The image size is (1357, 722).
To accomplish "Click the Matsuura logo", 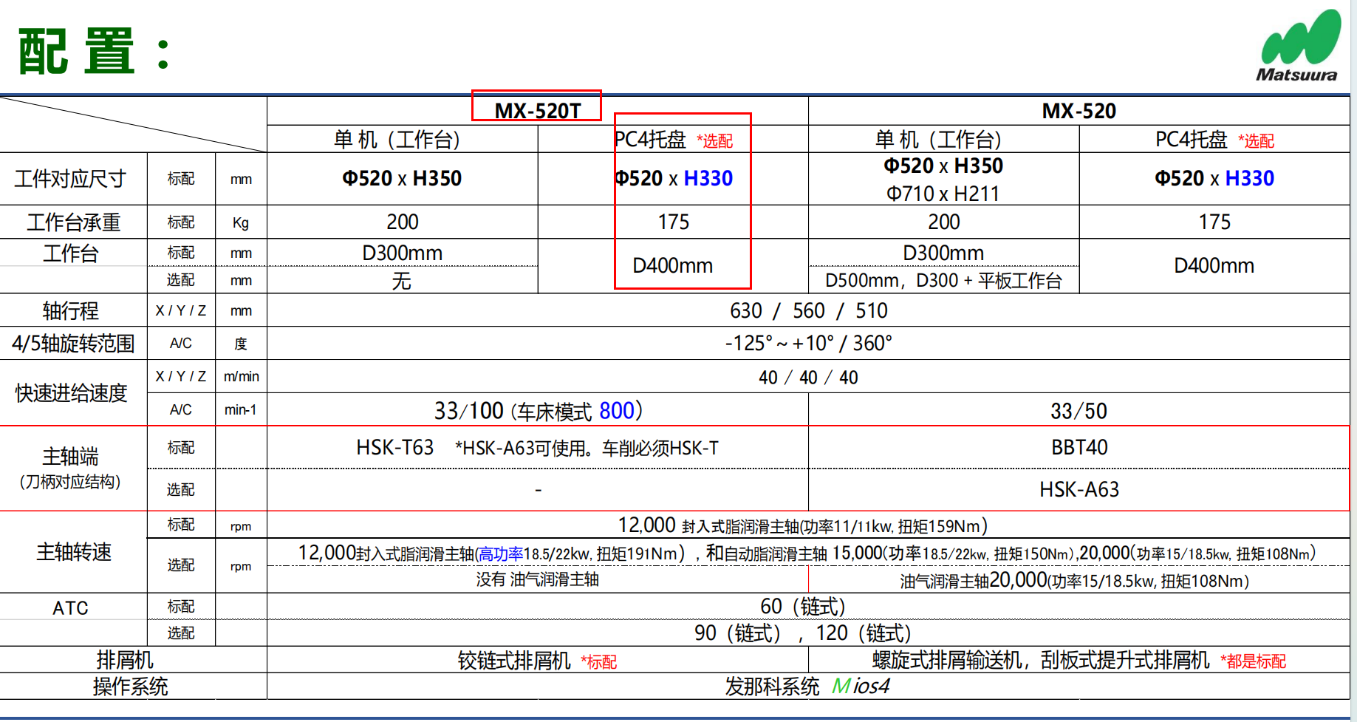I will (1299, 45).
